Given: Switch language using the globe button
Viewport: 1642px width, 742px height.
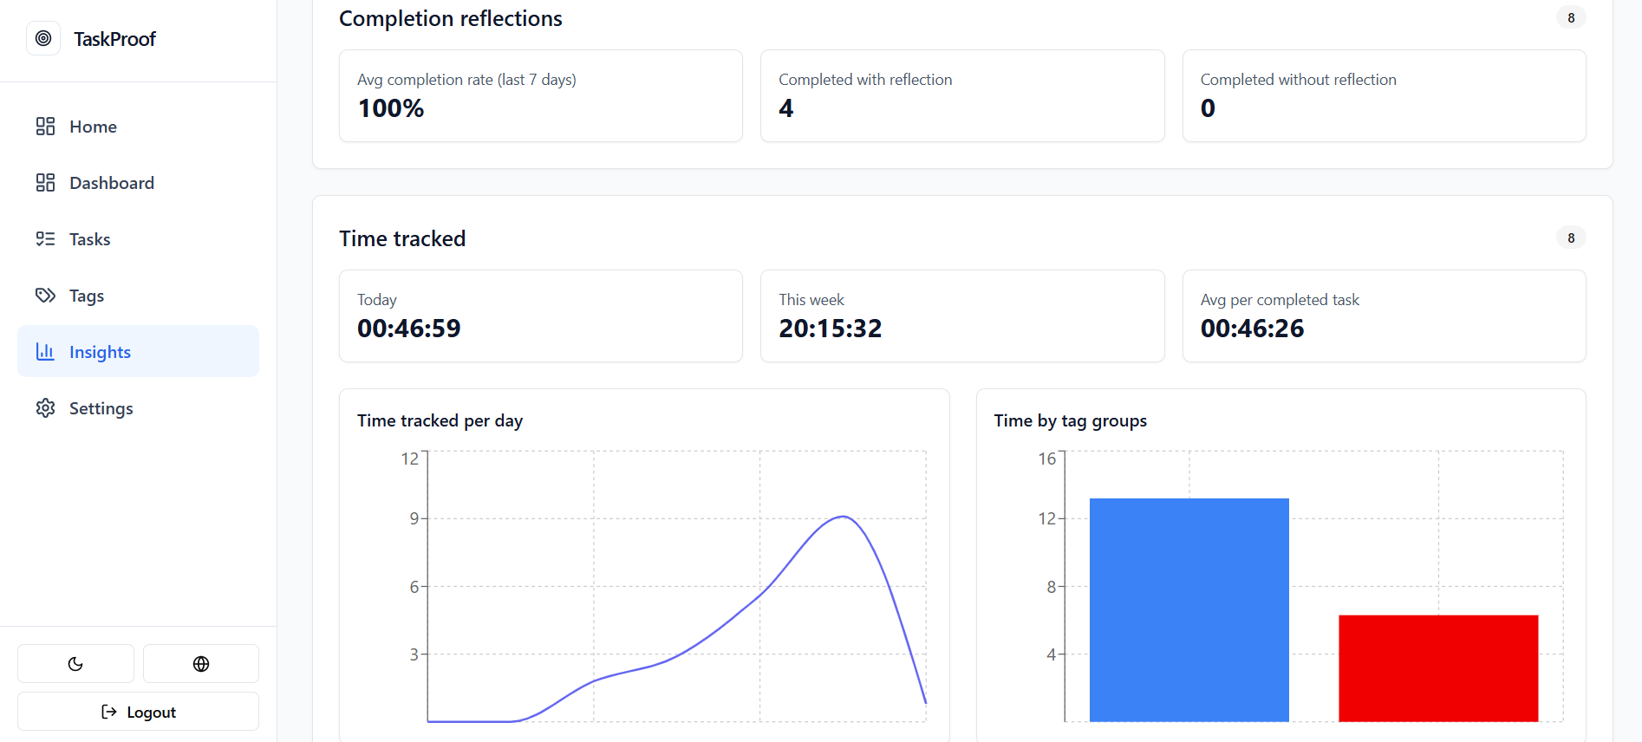Looking at the screenshot, I should [201, 663].
